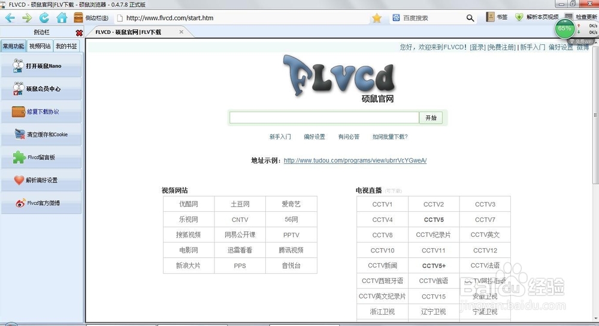The width and height of the screenshot is (599, 326).
Task: Switch to 视频网站 sidebar tab
Action: point(40,46)
